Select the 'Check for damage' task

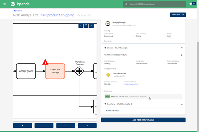[55, 71]
